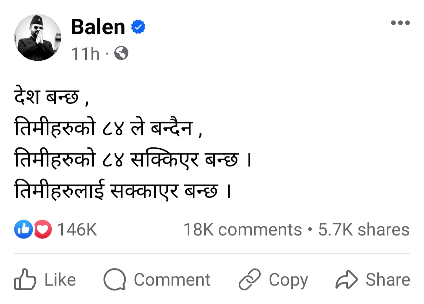424x304 pixels.
Task: Click the Nepali post text body
Action: coord(133,143)
